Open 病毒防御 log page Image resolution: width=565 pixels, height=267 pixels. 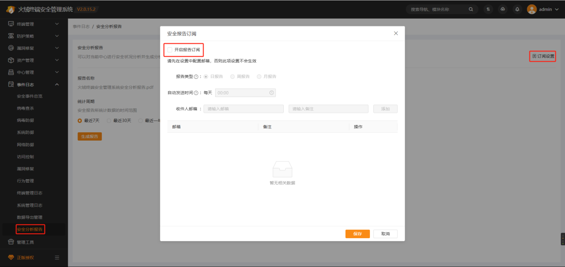coord(25,120)
